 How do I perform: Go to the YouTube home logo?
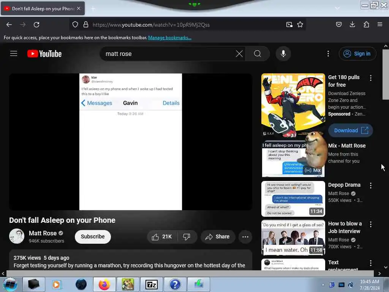pos(44,54)
